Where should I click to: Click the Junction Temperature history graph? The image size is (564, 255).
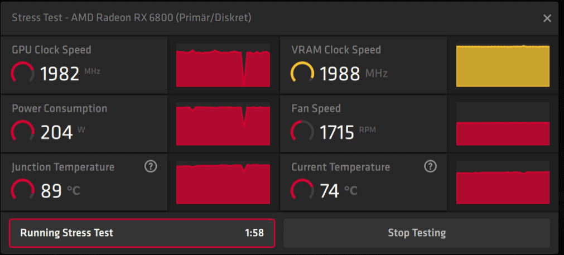tap(223, 182)
